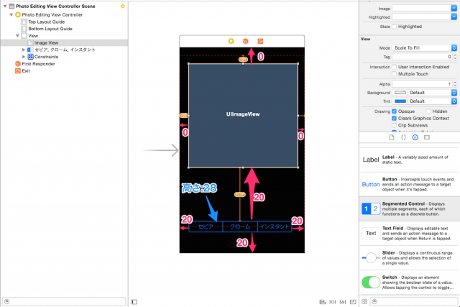Uncheck the Opaque drawing checkbox
This screenshot has height=307, width=460.
[x=395, y=111]
